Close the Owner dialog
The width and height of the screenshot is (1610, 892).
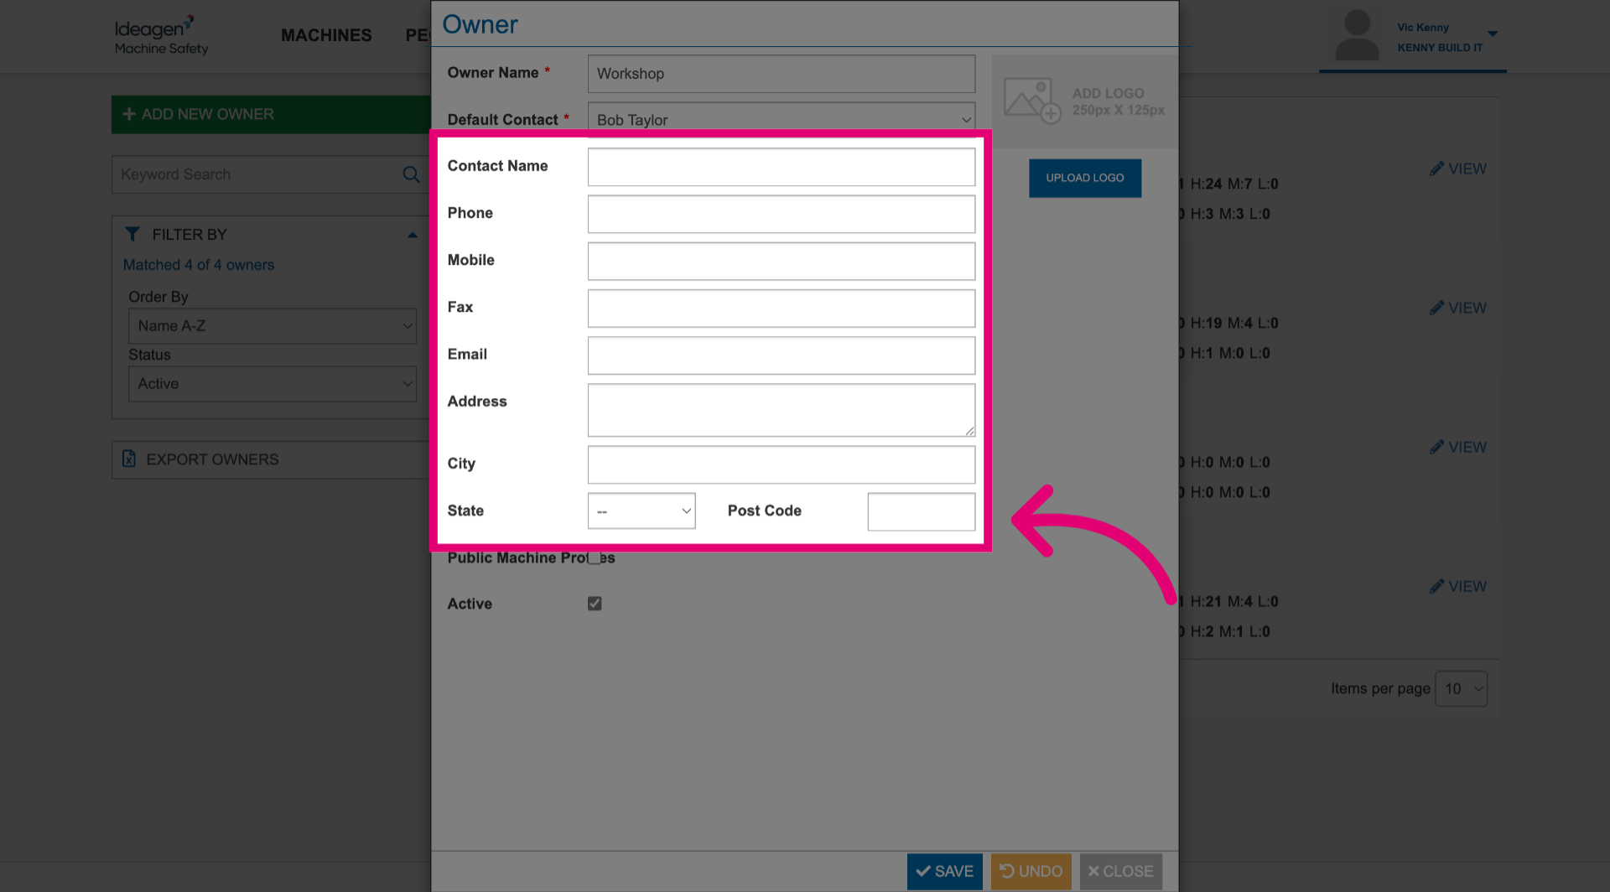click(1121, 872)
